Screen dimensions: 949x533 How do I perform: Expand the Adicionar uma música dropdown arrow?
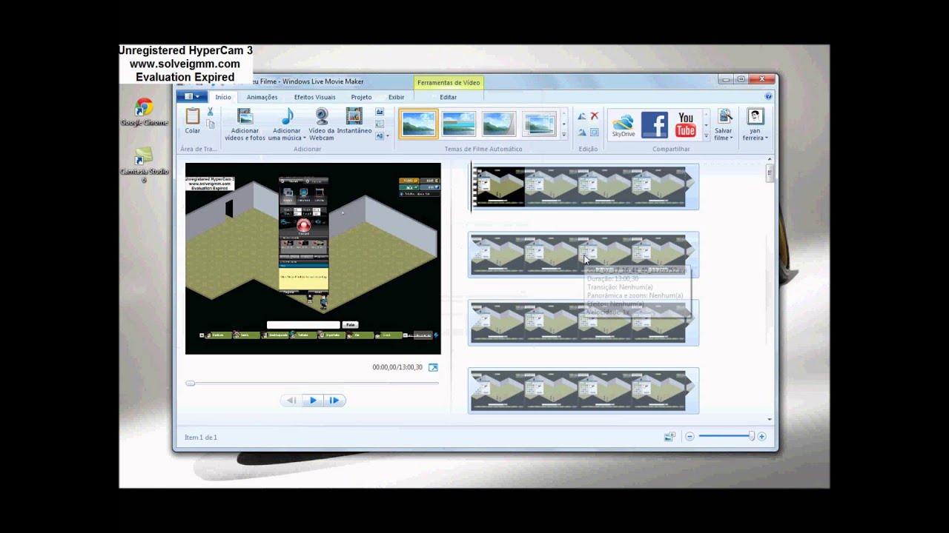[304, 138]
